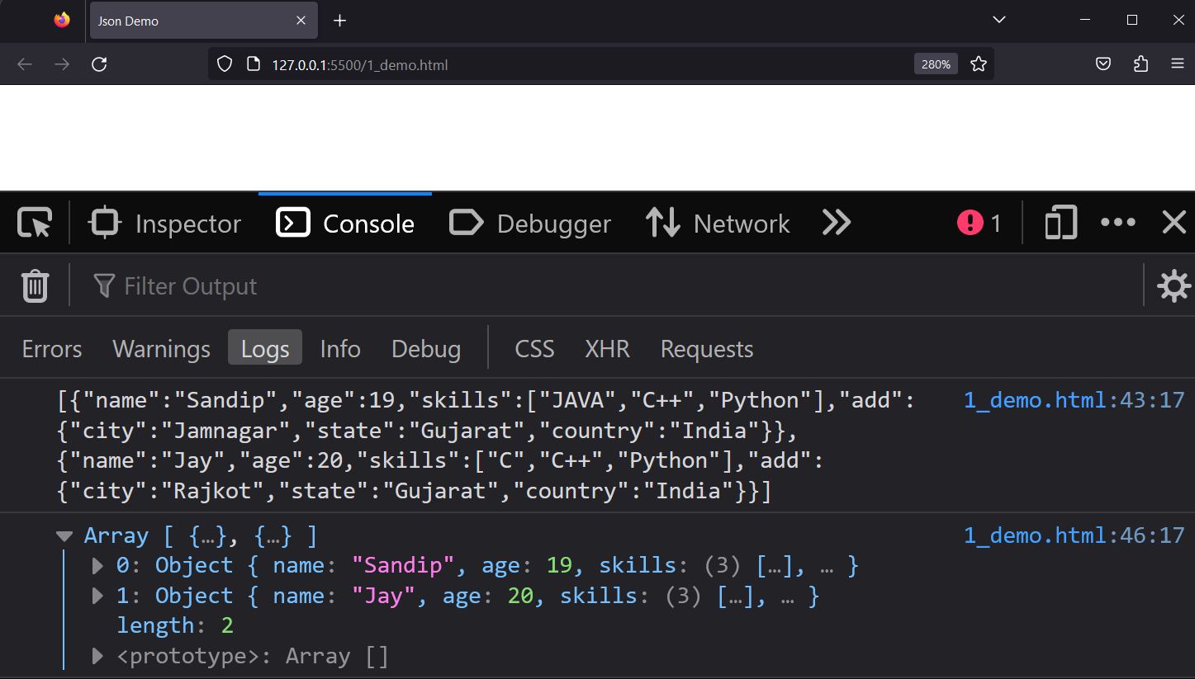Open the Network tab
The height and width of the screenshot is (679, 1195).
[718, 223]
